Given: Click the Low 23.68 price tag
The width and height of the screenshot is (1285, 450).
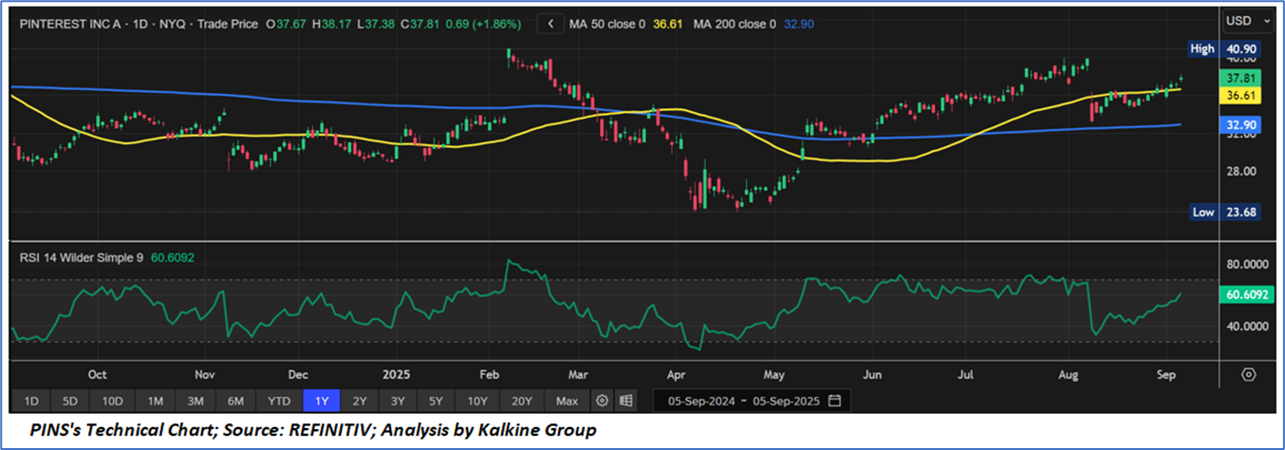Looking at the screenshot, I should click(x=1225, y=213).
